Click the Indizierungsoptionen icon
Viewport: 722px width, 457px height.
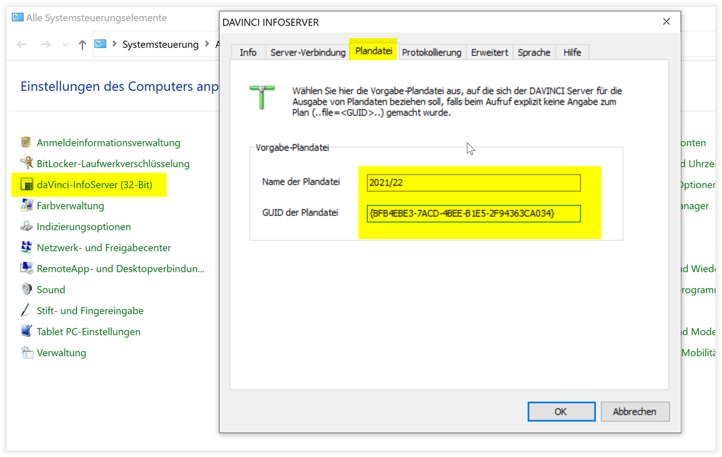pyautogui.click(x=27, y=227)
